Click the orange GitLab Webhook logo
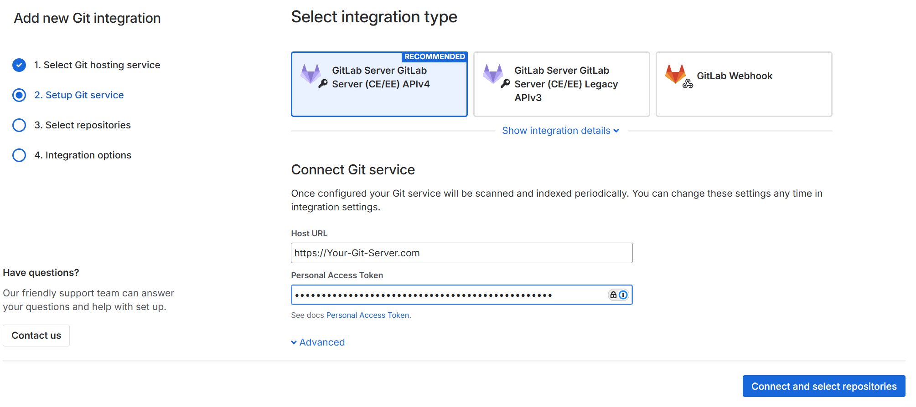The width and height of the screenshot is (916, 407). pyautogui.click(x=675, y=73)
